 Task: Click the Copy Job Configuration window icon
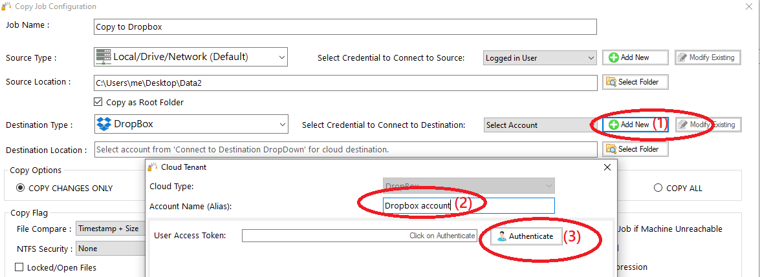click(x=7, y=6)
